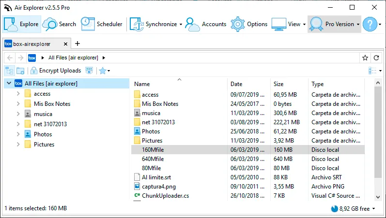Select the captura4.png file

(159, 187)
